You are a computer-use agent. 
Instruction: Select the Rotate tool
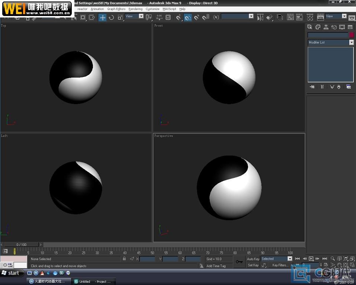(x=111, y=17)
